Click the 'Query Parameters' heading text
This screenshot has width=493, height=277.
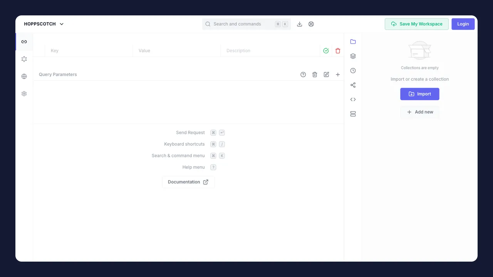pos(58,74)
